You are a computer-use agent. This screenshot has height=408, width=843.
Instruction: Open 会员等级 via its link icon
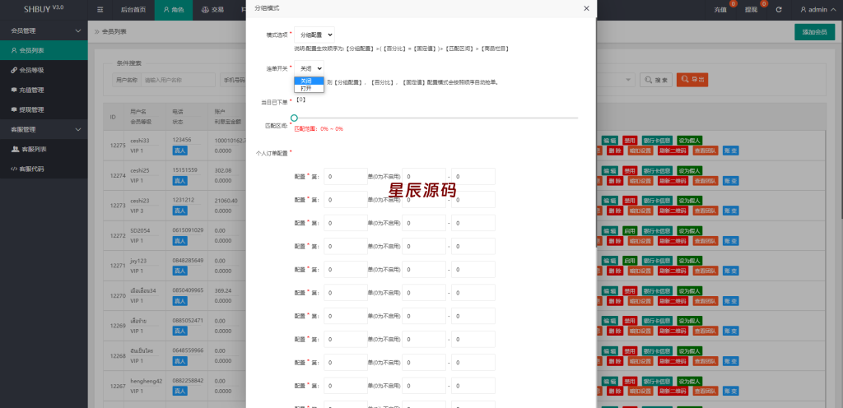pyautogui.click(x=14, y=70)
